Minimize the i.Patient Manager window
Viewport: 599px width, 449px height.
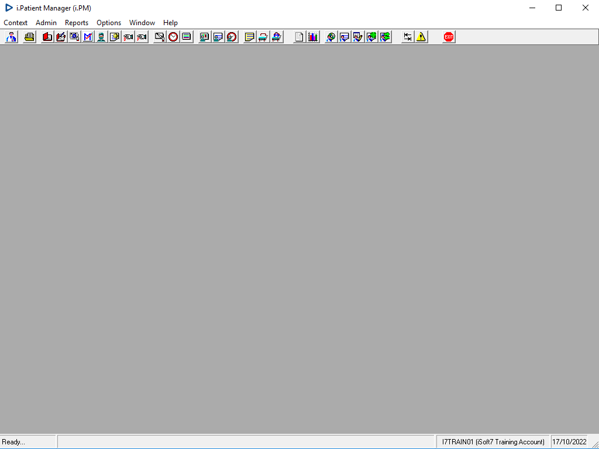[x=532, y=8]
